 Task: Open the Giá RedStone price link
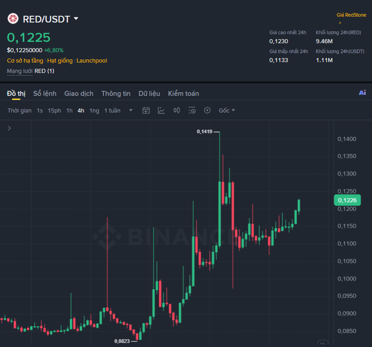[x=351, y=15]
